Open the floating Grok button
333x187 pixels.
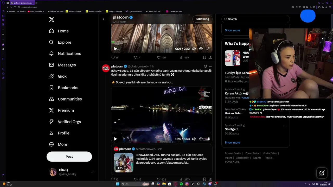click(322, 173)
